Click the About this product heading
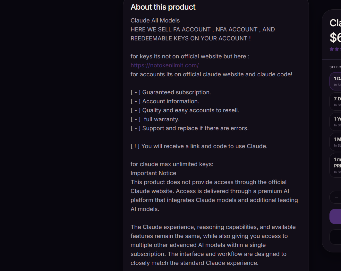341x271 pixels. tap(163, 7)
